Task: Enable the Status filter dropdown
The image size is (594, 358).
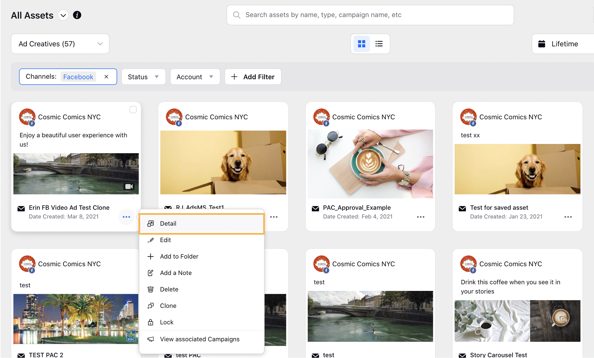Action: 144,76
